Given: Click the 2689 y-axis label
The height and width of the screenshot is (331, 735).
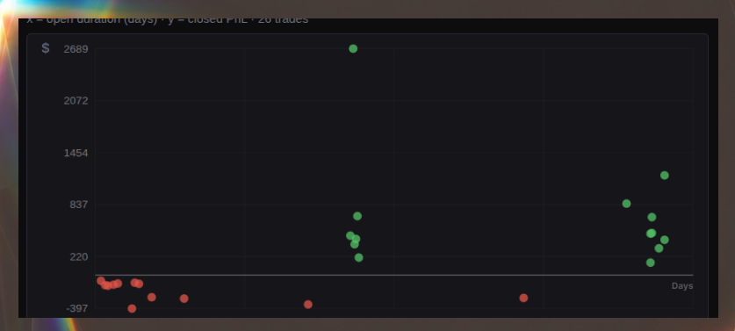Looking at the screenshot, I should click(76, 49).
